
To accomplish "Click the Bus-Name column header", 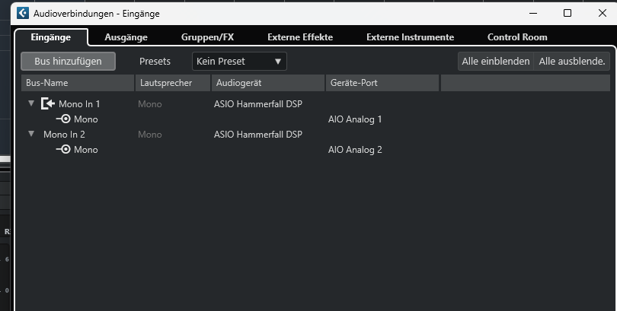I will click(x=78, y=83).
